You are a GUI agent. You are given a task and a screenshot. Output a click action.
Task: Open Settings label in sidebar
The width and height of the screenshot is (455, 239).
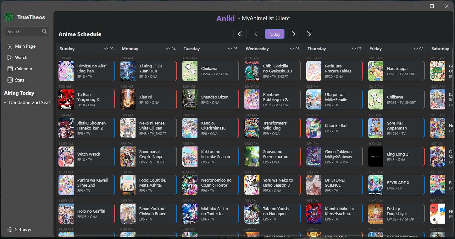click(x=23, y=230)
